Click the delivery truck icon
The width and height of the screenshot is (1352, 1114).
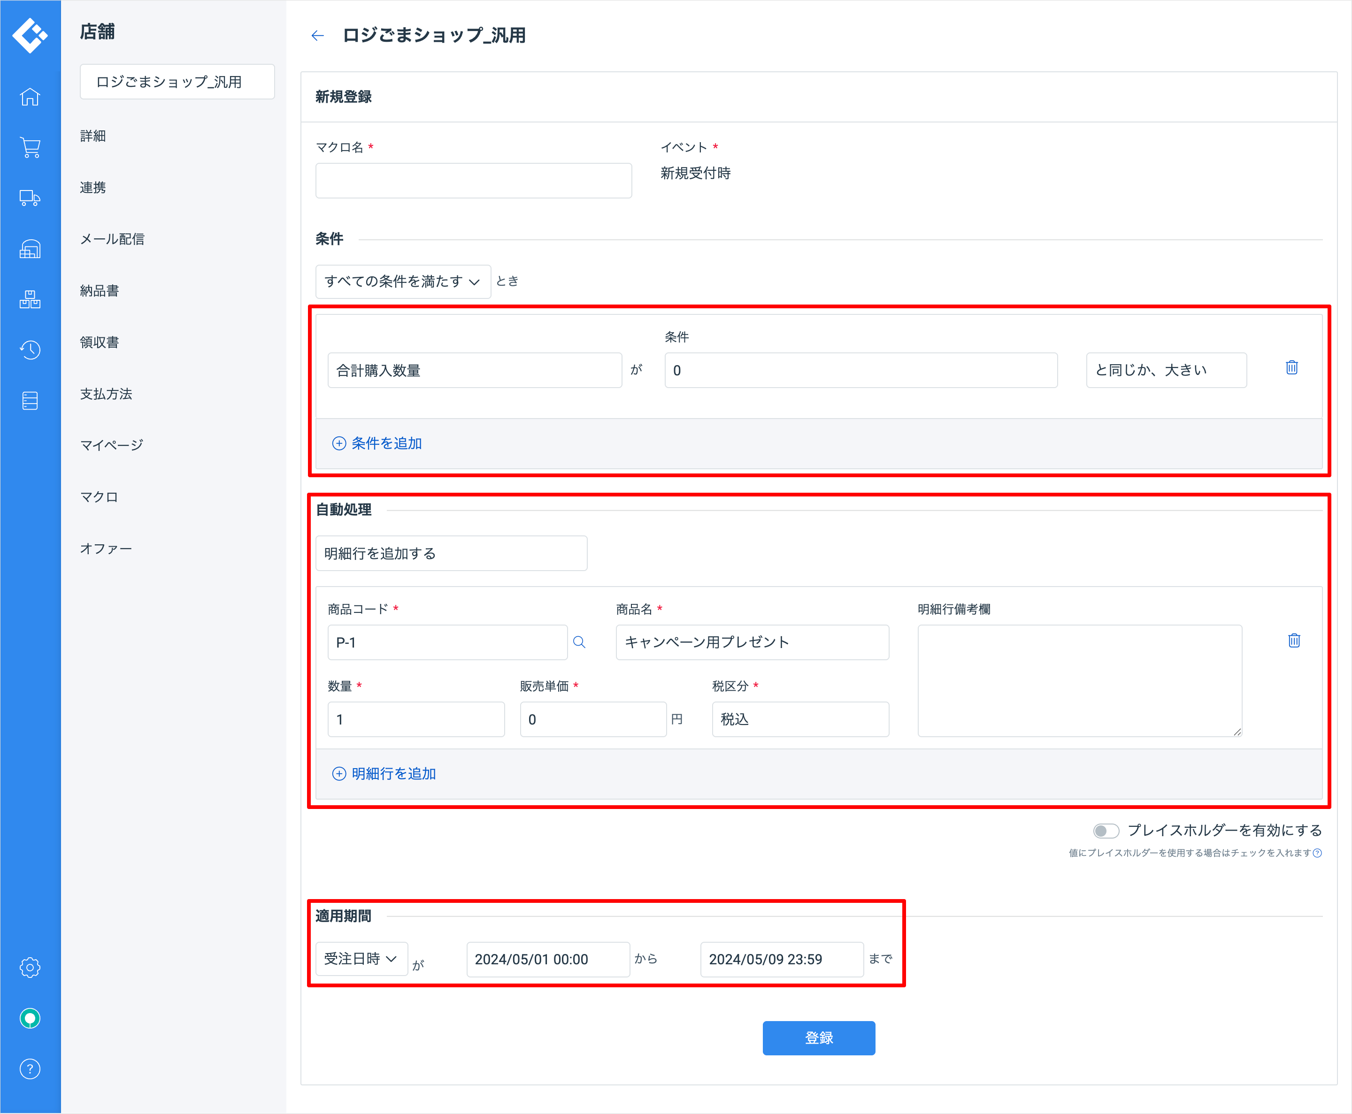tap(30, 198)
